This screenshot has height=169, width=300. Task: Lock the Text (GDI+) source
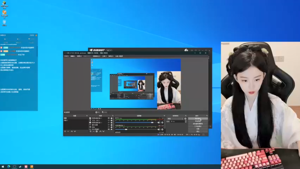[111, 120]
